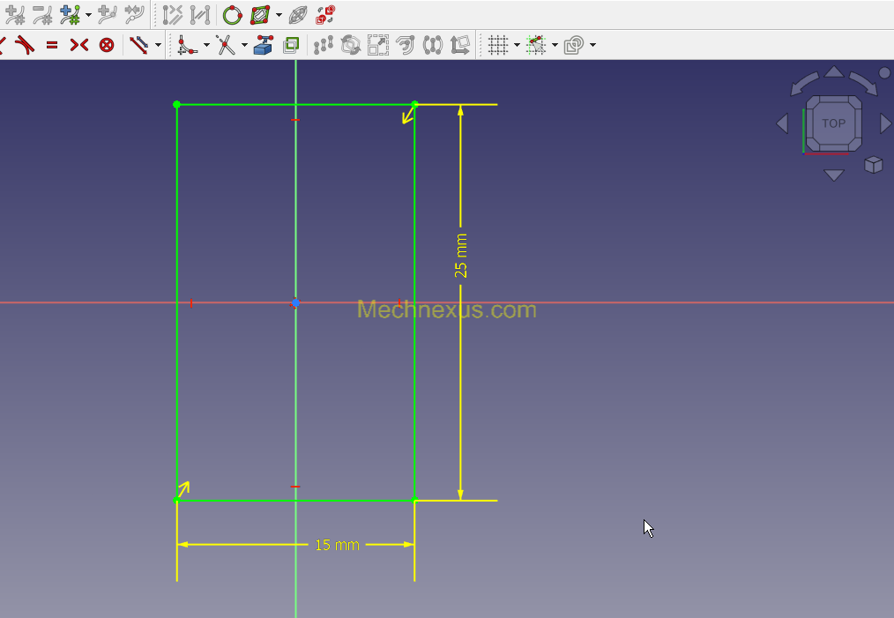Click navigation cube down arrow
This screenshot has width=894, height=618.
[x=834, y=175]
